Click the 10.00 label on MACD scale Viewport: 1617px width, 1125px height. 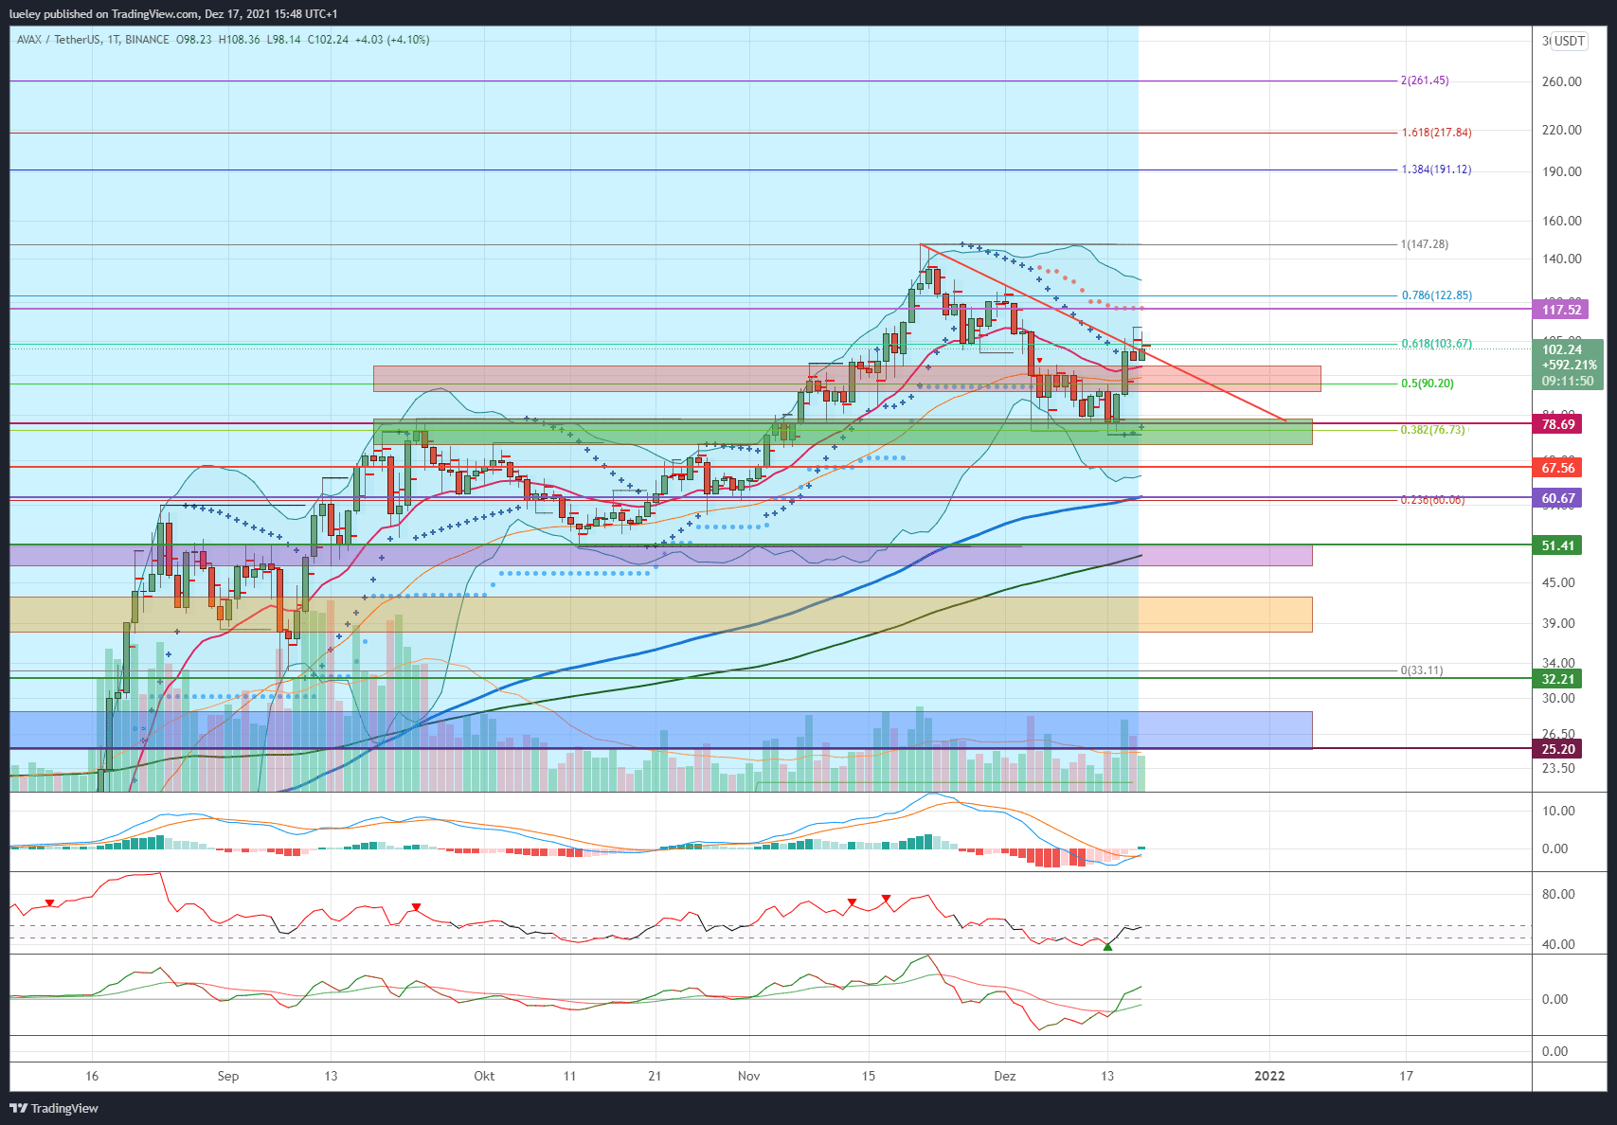pos(1558,811)
